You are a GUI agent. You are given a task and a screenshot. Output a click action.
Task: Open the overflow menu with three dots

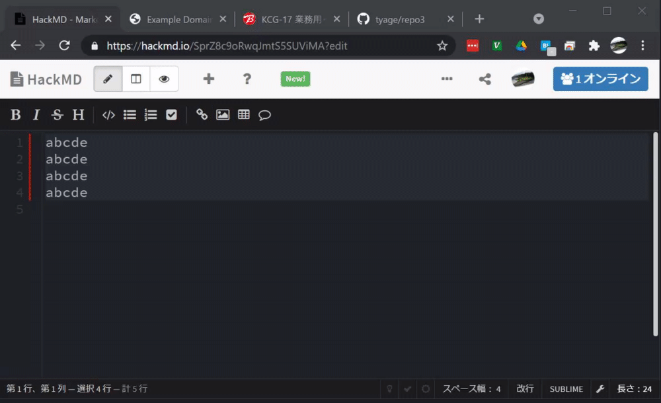pyautogui.click(x=447, y=79)
